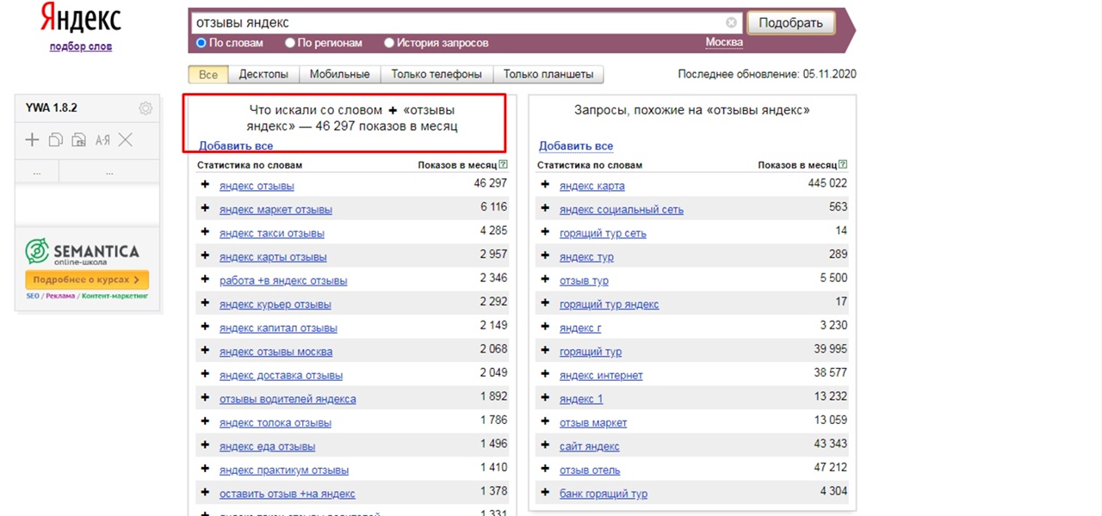Click the YWA add plus icon
This screenshot has height=516, width=1102.
tap(32, 139)
